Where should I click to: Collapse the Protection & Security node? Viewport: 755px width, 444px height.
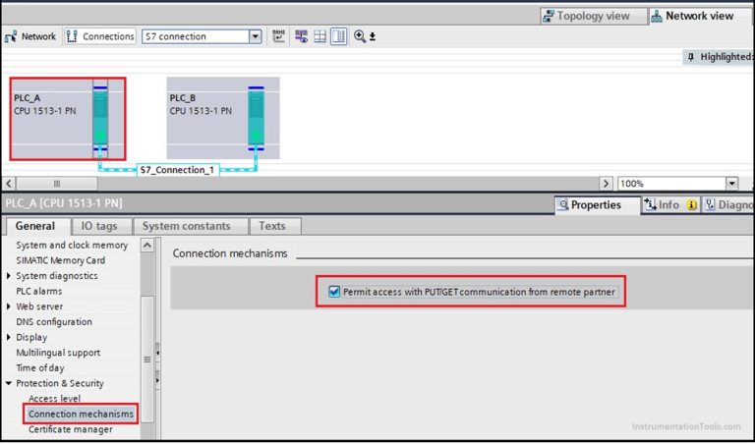click(x=9, y=384)
